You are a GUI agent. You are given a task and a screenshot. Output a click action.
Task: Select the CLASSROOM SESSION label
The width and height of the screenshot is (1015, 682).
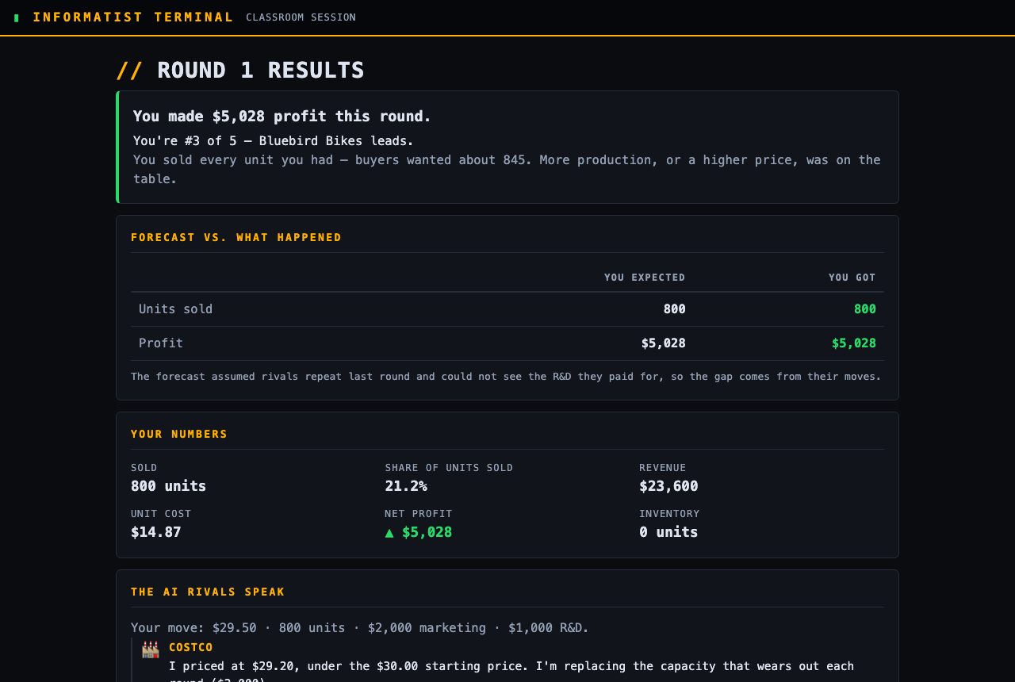click(x=301, y=17)
